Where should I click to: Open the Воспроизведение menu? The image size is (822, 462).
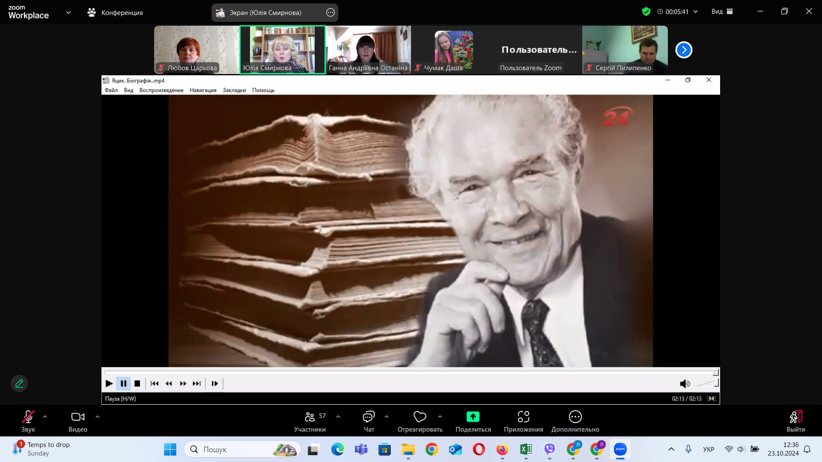pyautogui.click(x=161, y=90)
